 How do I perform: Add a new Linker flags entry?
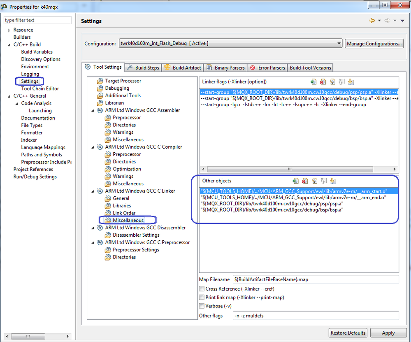(313, 82)
